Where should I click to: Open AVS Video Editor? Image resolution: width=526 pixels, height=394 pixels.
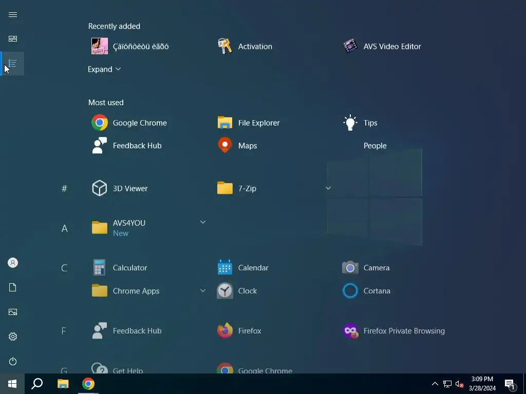point(382,46)
